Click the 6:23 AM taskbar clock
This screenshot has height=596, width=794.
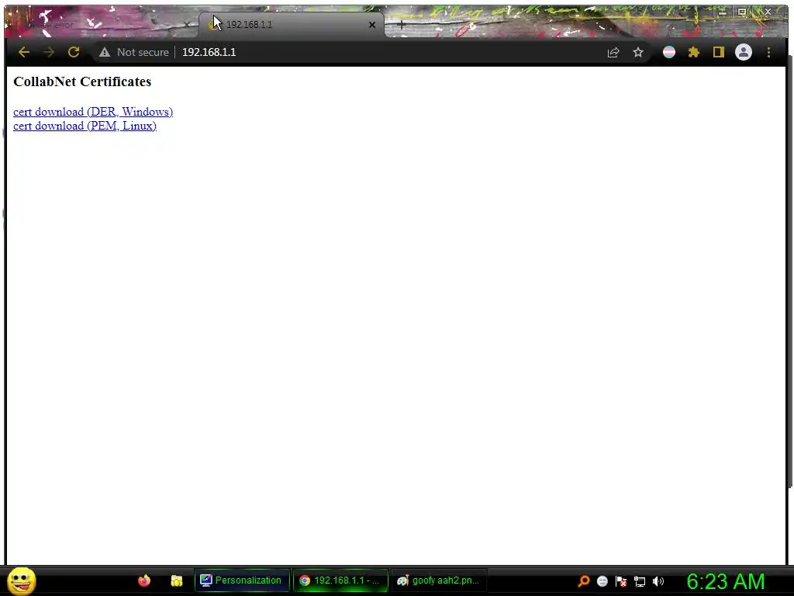726,581
